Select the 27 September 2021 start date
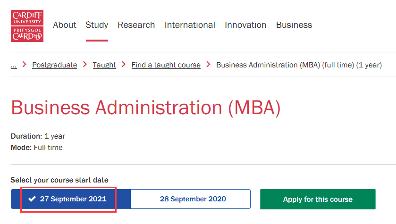 [x=71, y=199]
